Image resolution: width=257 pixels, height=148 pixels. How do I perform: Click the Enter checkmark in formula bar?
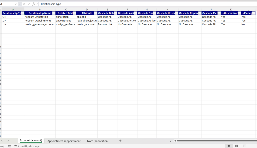29,4
